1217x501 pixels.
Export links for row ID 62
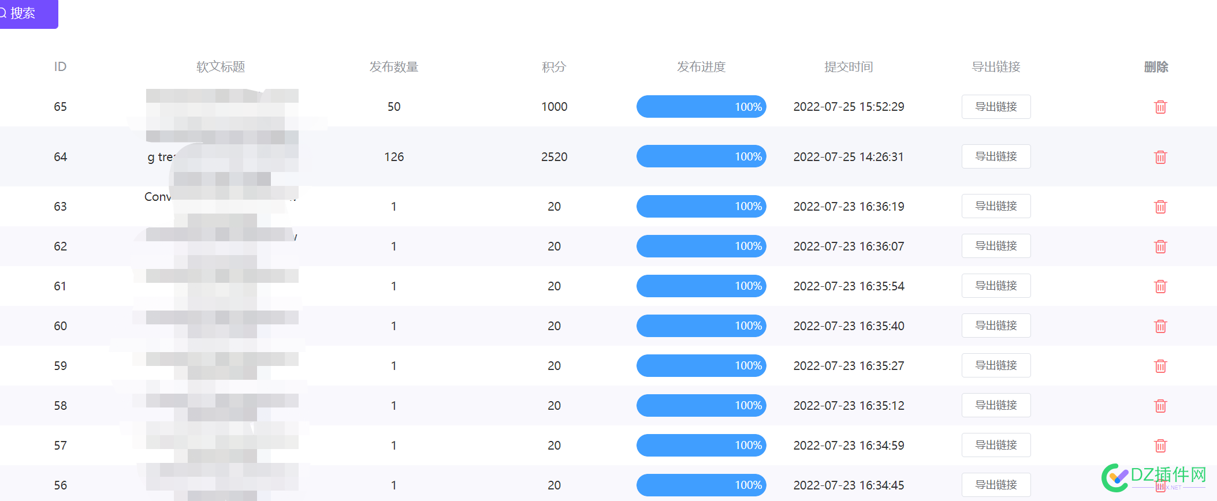[x=996, y=246]
